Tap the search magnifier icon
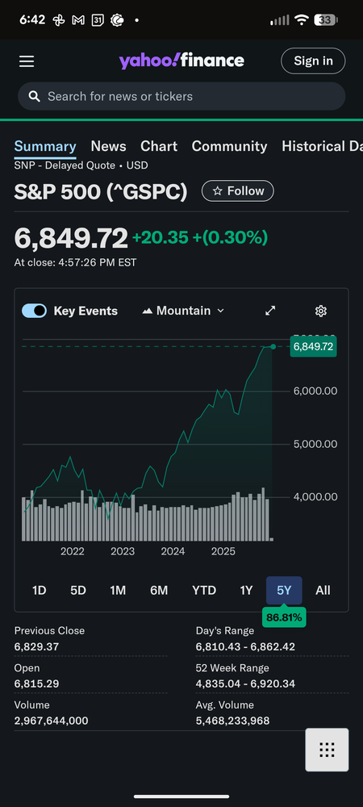The width and height of the screenshot is (363, 807). [x=35, y=96]
